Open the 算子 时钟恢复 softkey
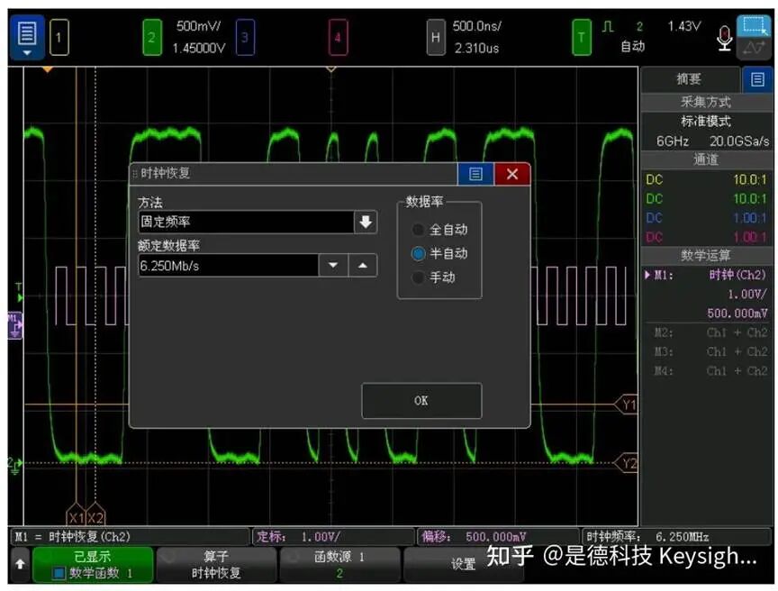Image resolution: width=778 pixels, height=591 pixels. tap(216, 564)
